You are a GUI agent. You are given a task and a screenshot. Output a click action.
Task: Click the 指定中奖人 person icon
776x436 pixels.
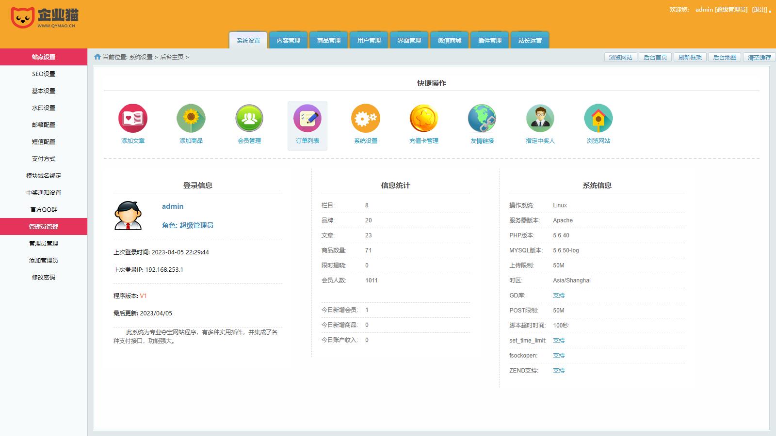click(x=540, y=118)
